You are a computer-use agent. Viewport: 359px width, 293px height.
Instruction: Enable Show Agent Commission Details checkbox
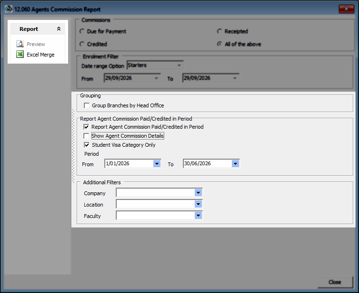86,136
